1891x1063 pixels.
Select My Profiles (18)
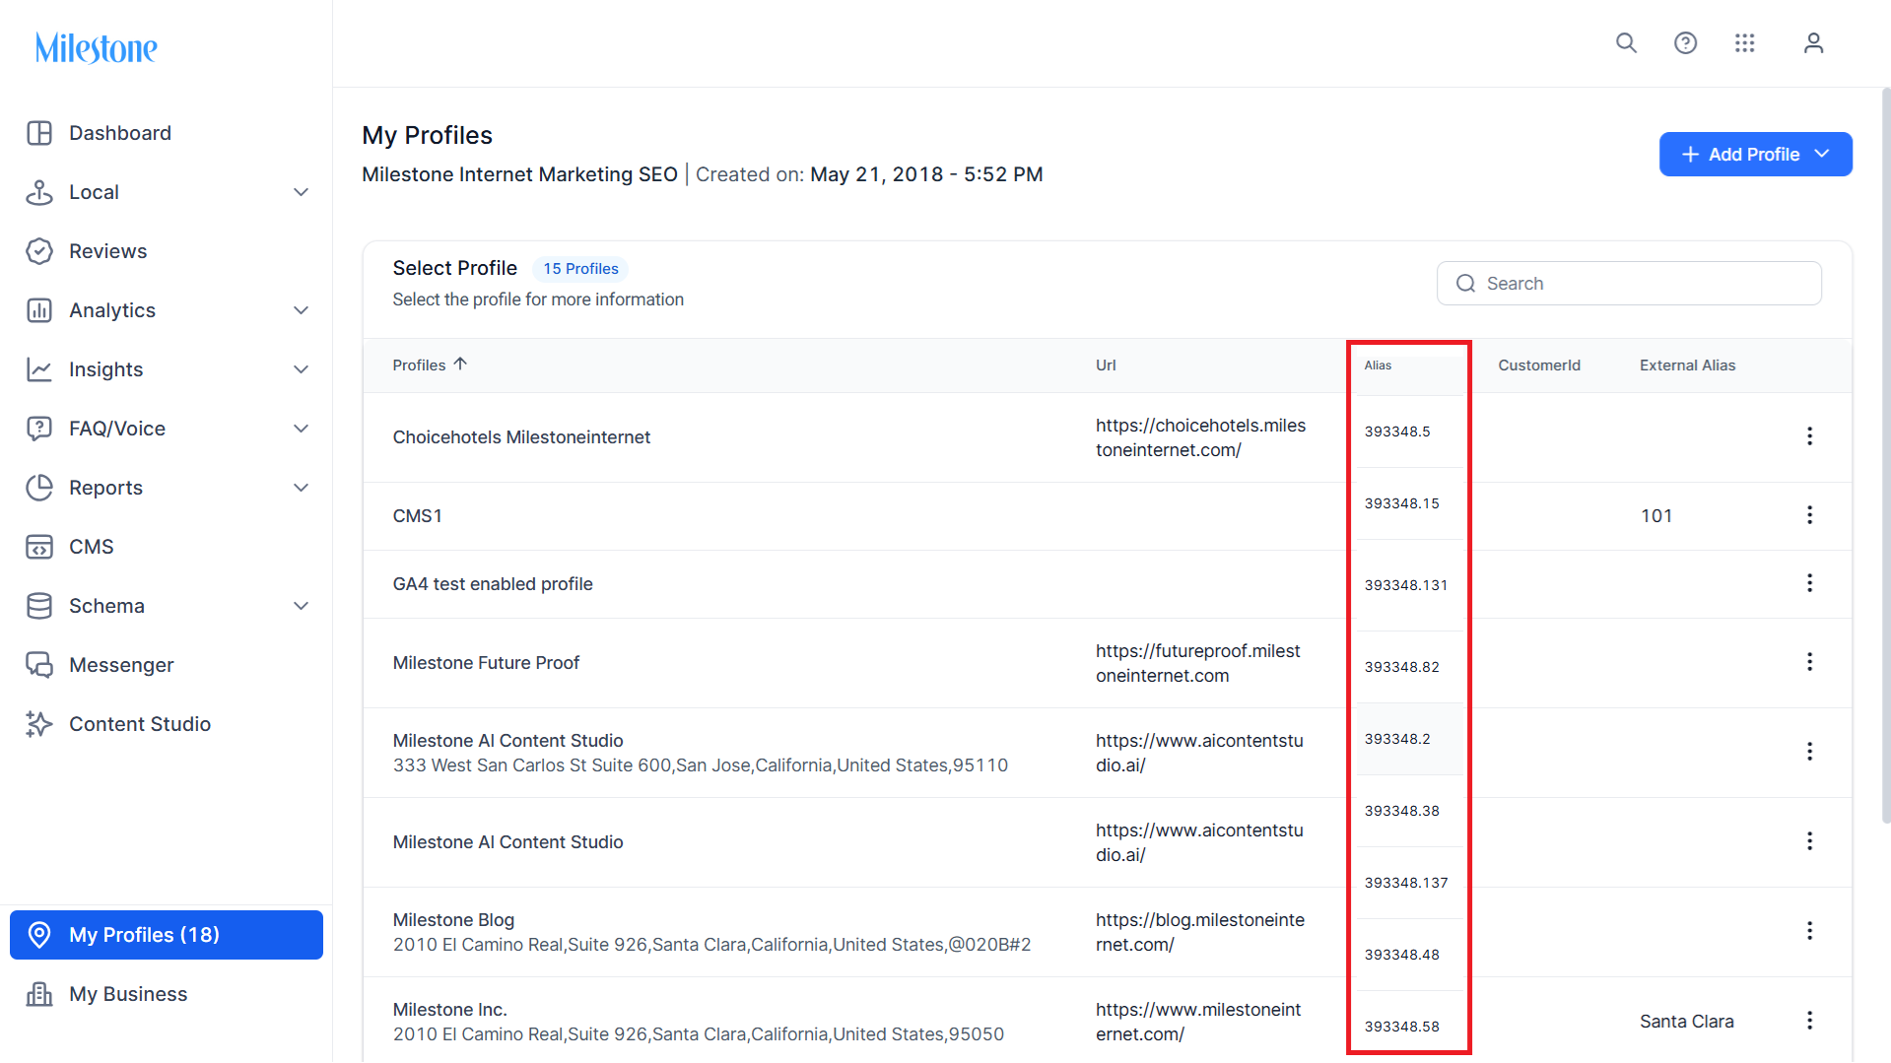point(167,935)
